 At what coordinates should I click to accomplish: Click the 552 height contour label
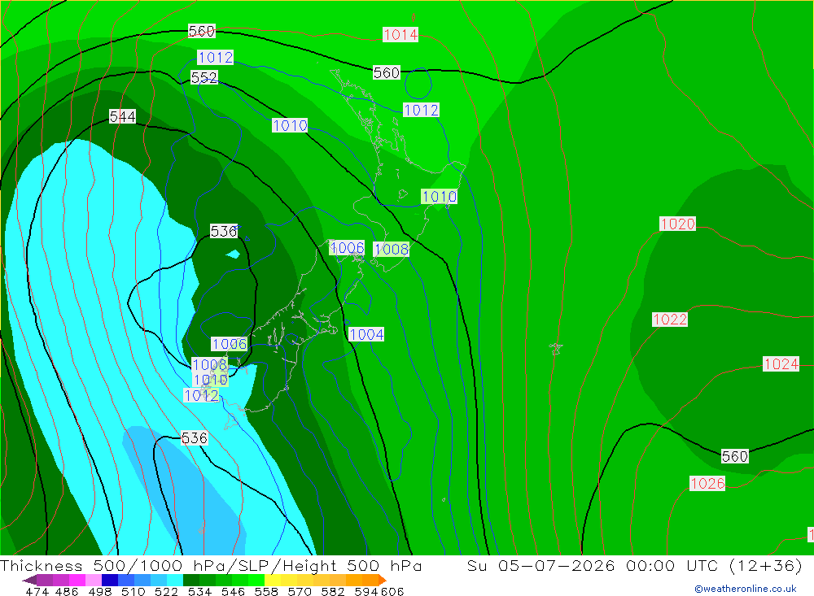(204, 78)
